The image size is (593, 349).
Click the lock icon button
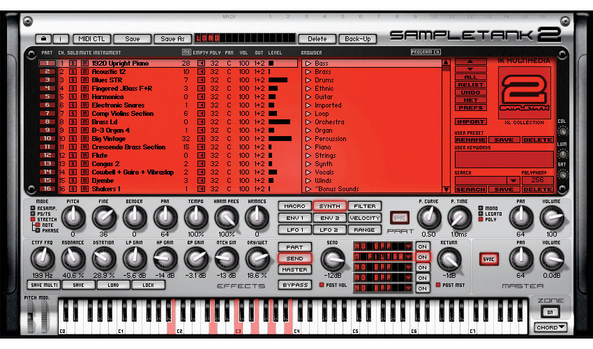click(x=43, y=38)
